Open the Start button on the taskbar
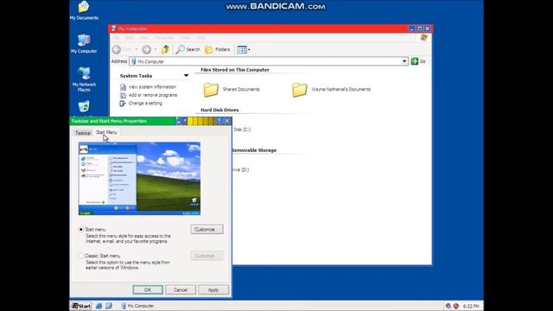Screen dimensions: 553x311 (x=81, y=306)
